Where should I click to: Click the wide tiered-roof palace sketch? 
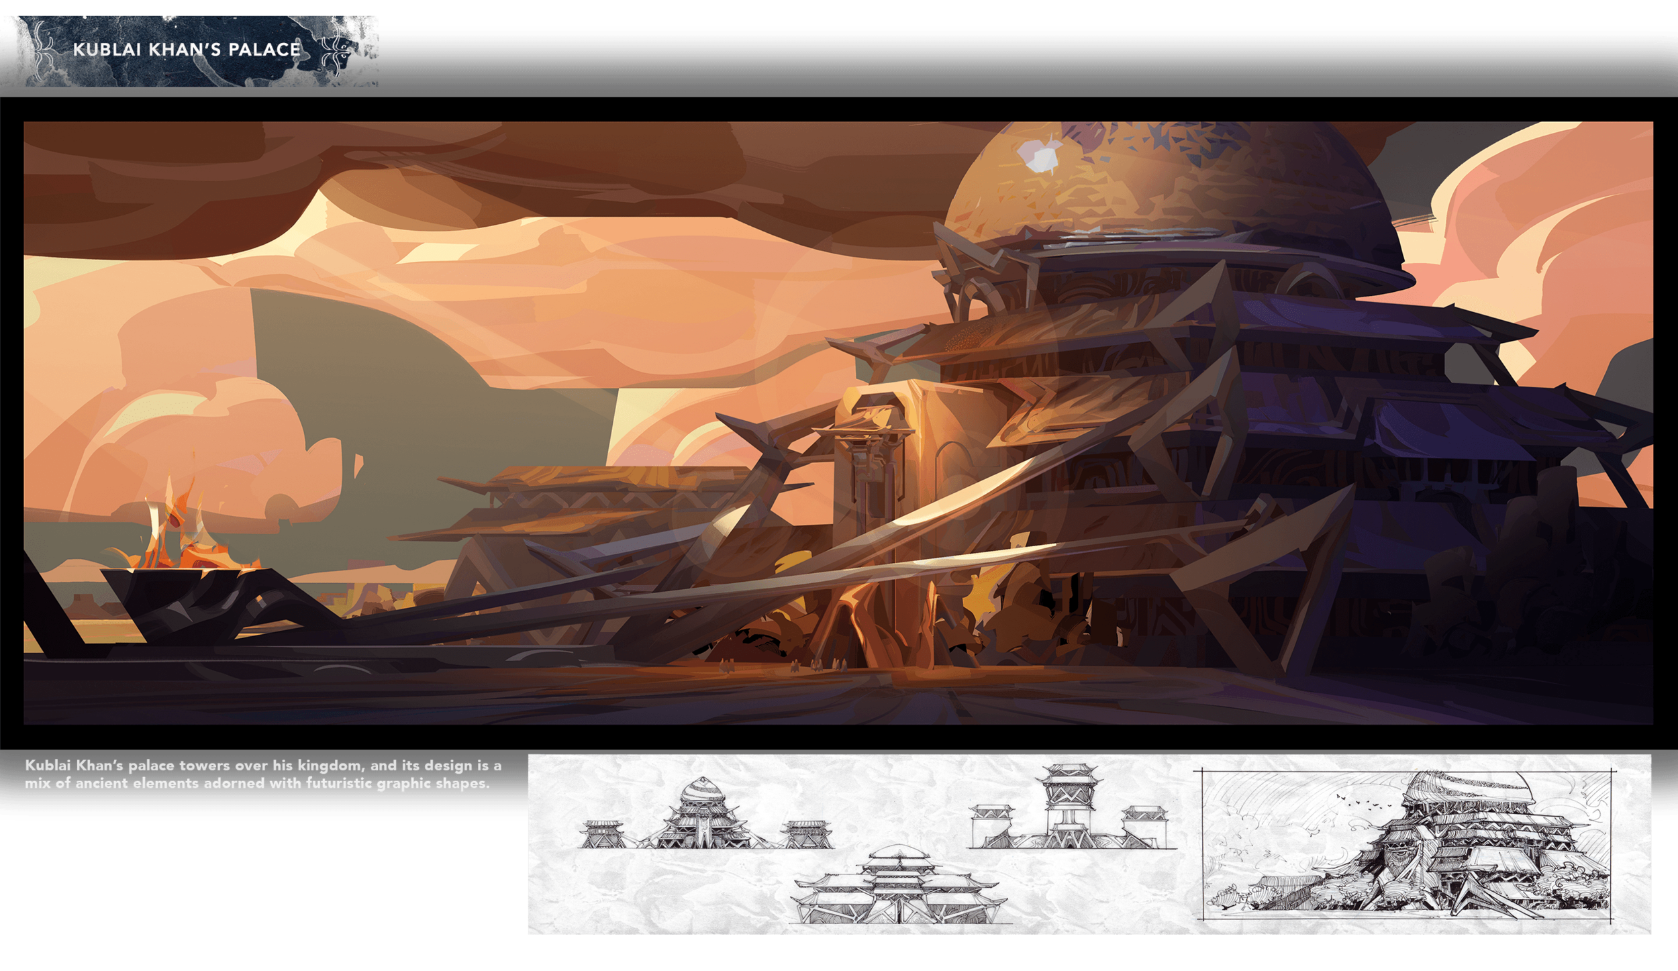click(x=898, y=886)
